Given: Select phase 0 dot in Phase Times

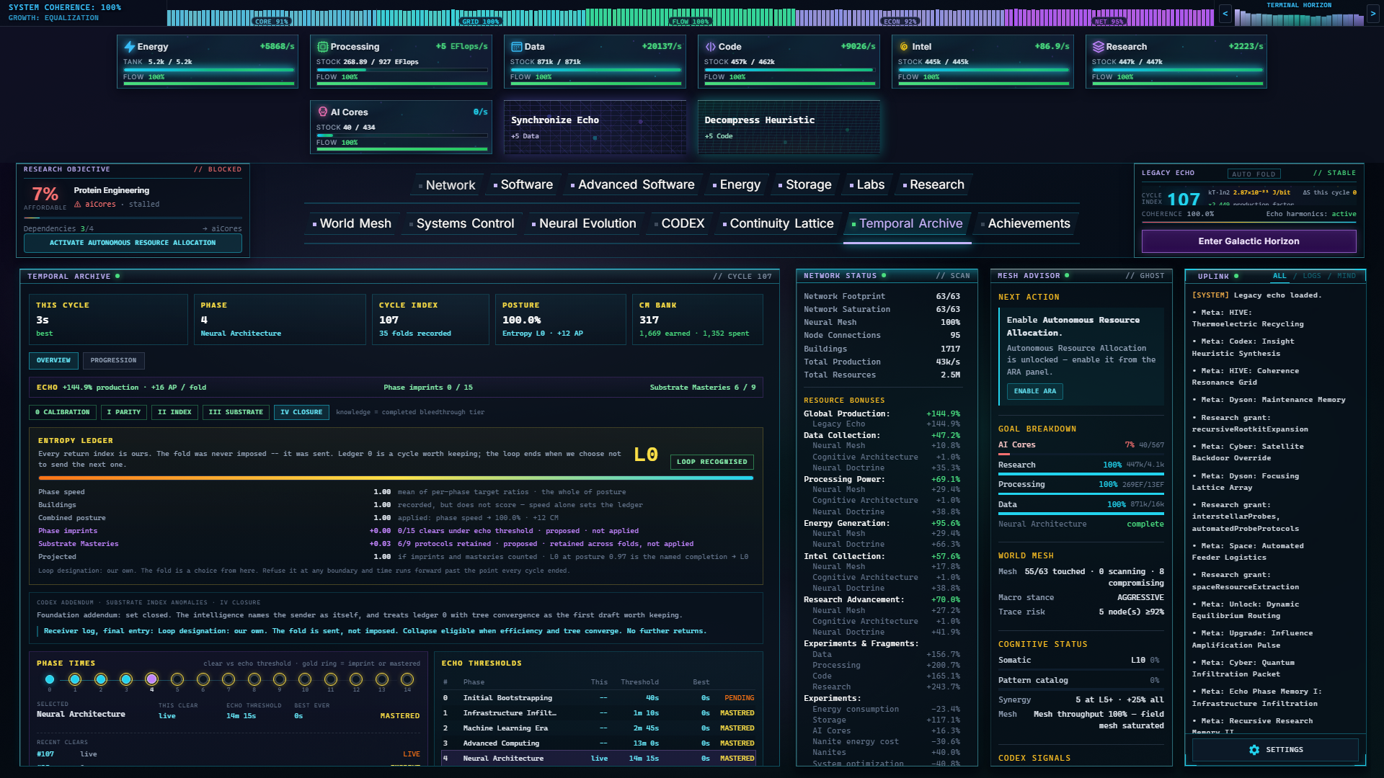Looking at the screenshot, I should click(49, 679).
